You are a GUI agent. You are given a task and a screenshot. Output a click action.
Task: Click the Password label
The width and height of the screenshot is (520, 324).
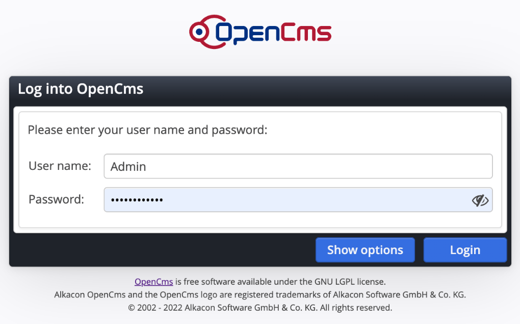tap(55, 200)
